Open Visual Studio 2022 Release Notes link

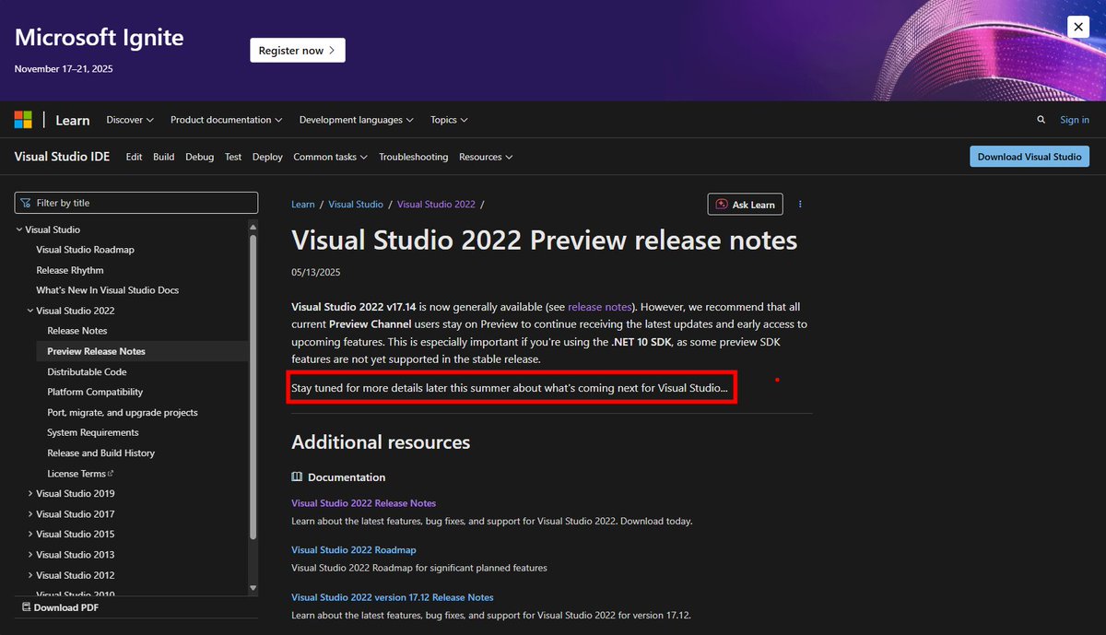tap(364, 503)
